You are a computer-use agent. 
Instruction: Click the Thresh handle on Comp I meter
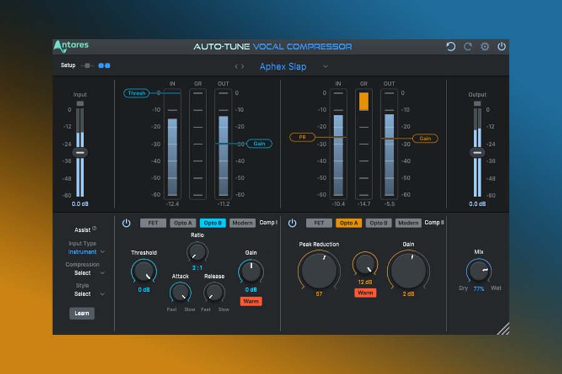(x=137, y=93)
